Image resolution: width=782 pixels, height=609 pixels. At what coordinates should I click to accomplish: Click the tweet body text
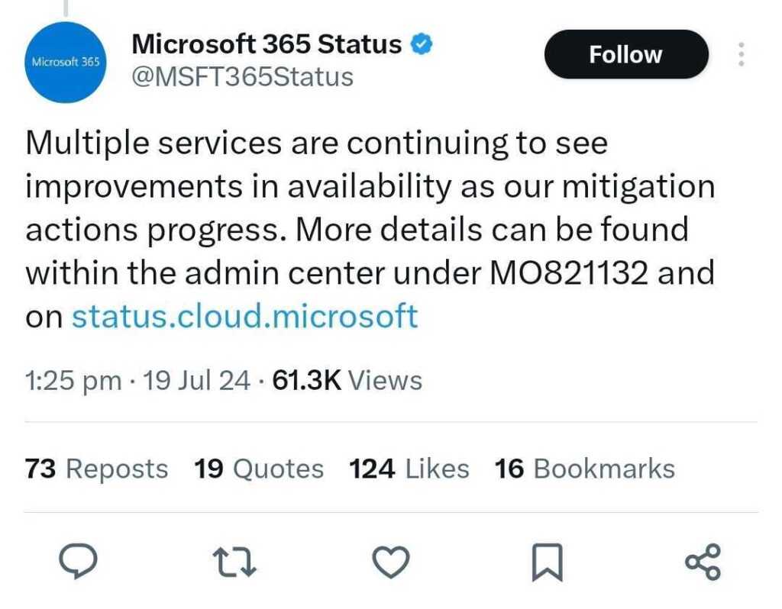click(367, 229)
